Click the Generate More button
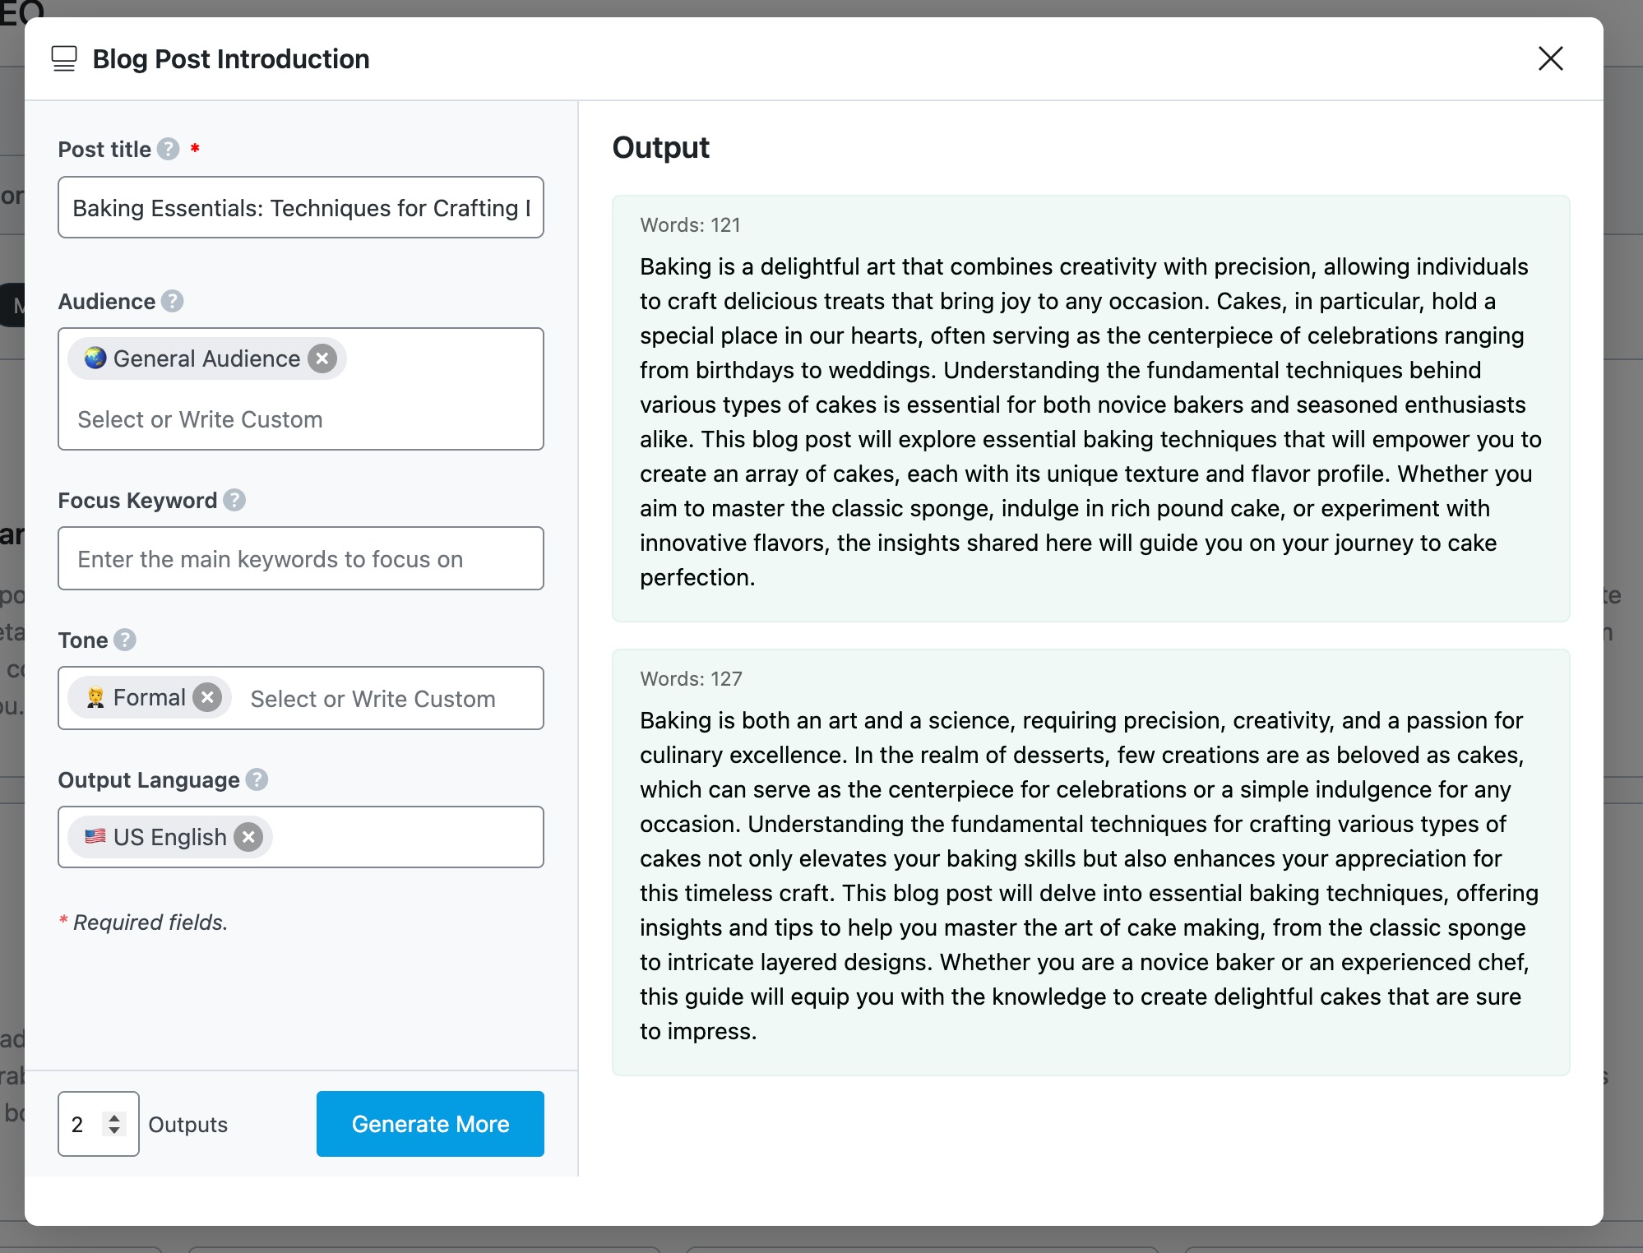Image resolution: width=1643 pixels, height=1253 pixels. (429, 1124)
